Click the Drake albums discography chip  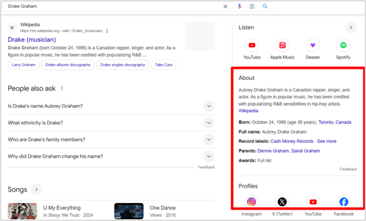click(x=68, y=65)
